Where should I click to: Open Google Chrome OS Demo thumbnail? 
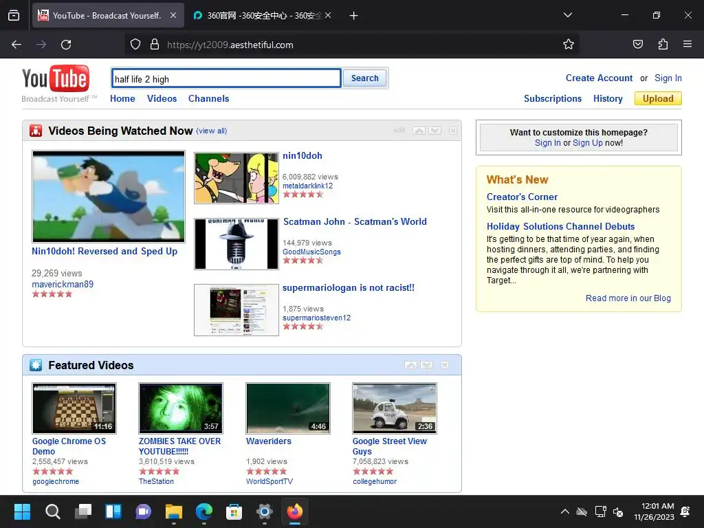click(74, 408)
